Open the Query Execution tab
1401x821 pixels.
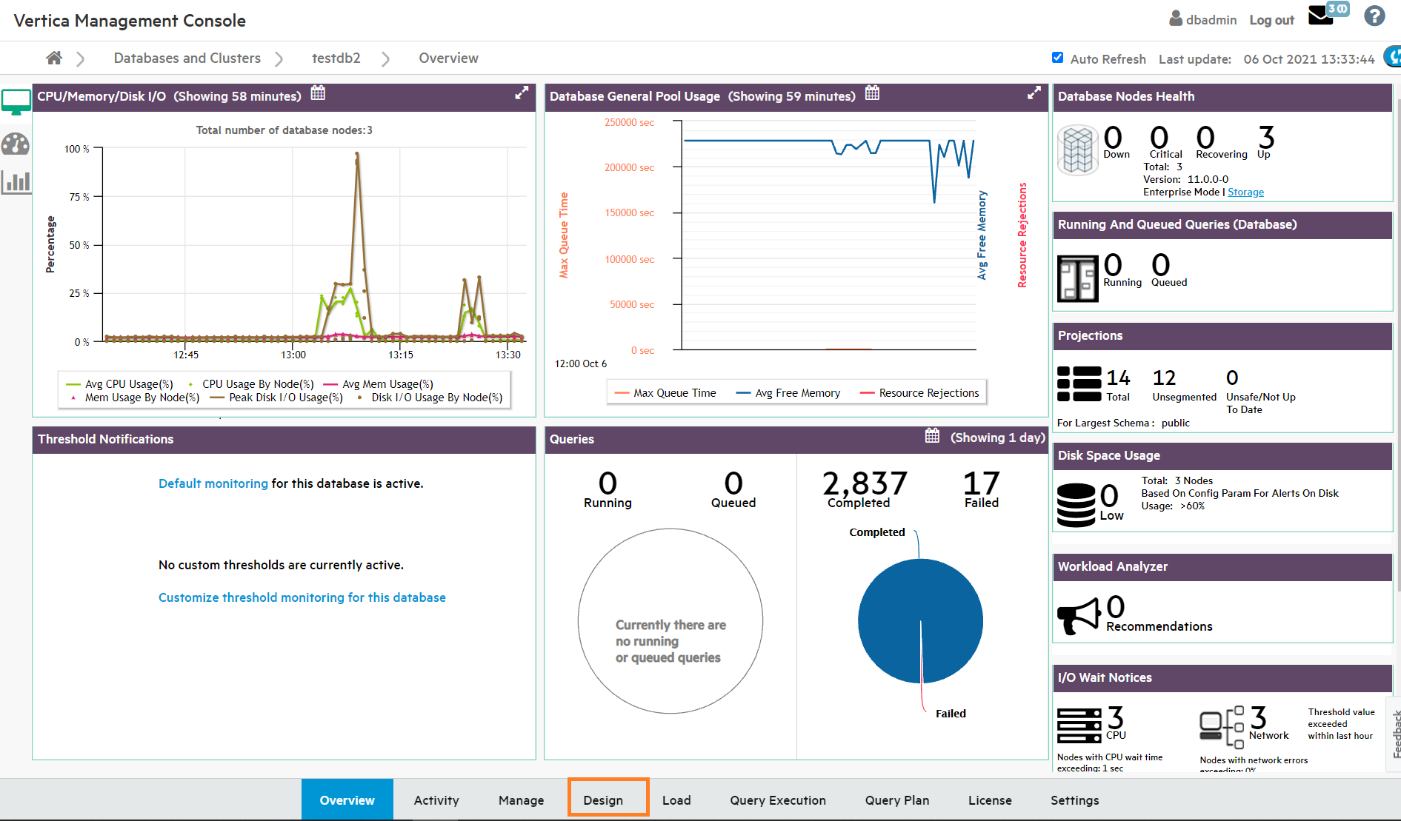pos(777,800)
